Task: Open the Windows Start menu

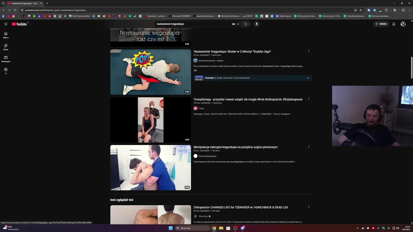Action: click(171, 228)
